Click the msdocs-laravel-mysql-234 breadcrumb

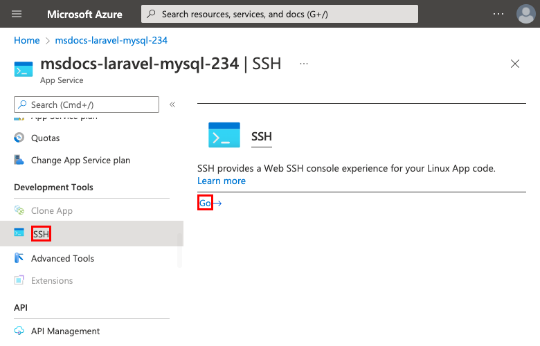click(x=111, y=41)
